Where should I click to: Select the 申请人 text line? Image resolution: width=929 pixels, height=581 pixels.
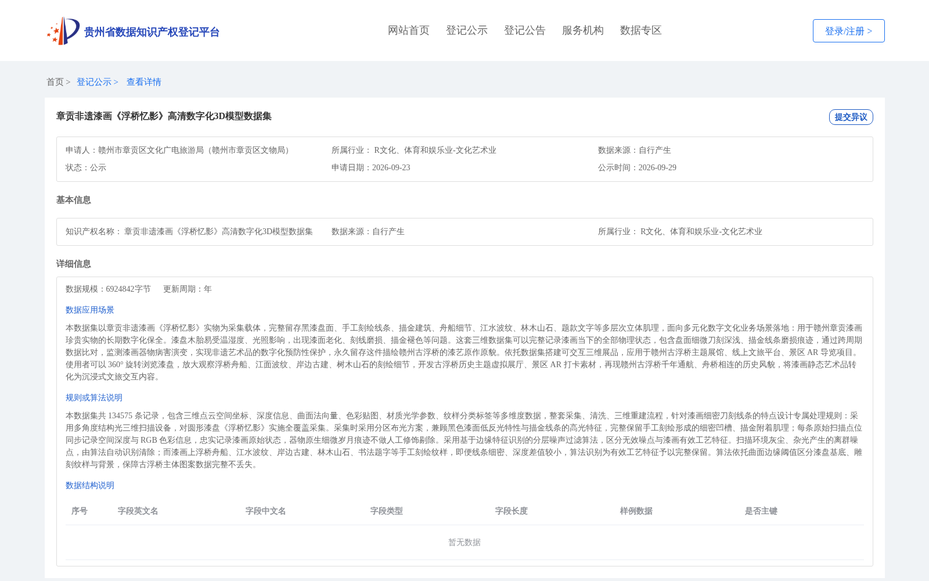179,150
